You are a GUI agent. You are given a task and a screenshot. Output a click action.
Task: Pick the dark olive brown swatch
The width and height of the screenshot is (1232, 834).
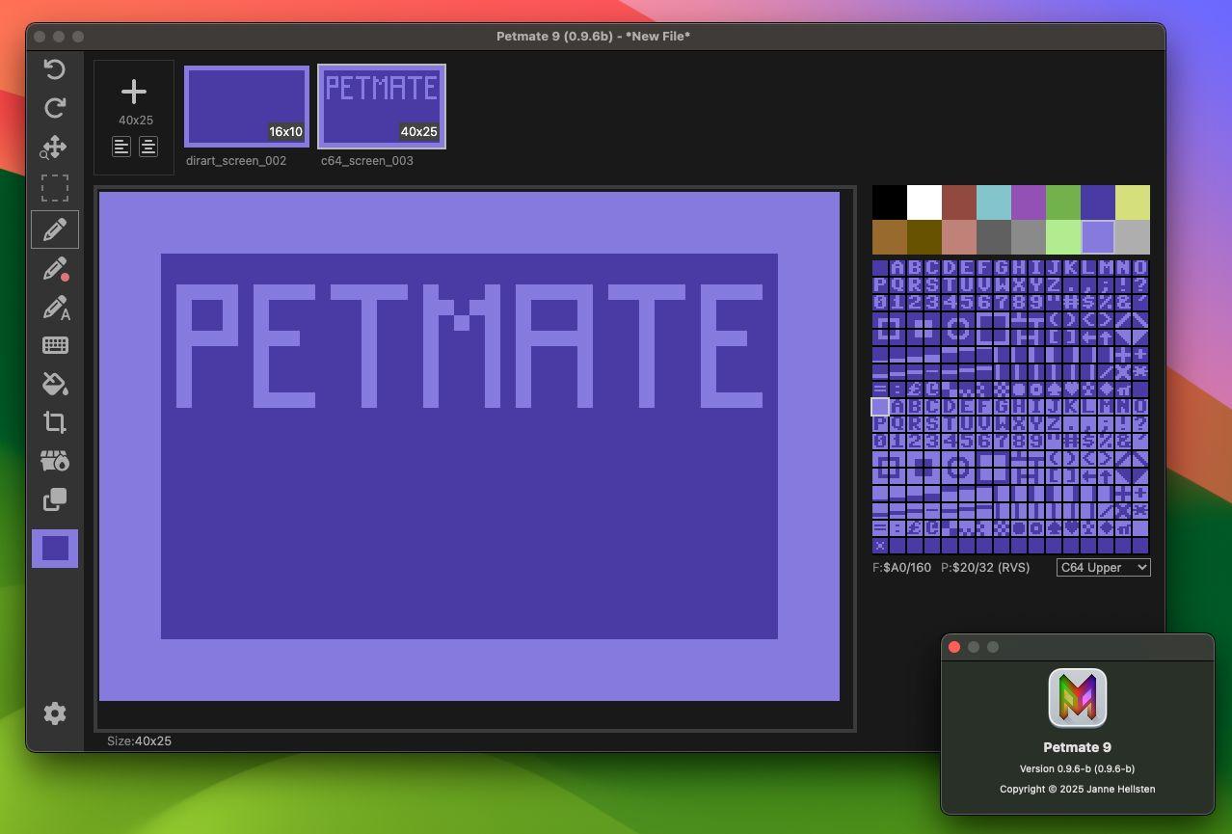[924, 237]
